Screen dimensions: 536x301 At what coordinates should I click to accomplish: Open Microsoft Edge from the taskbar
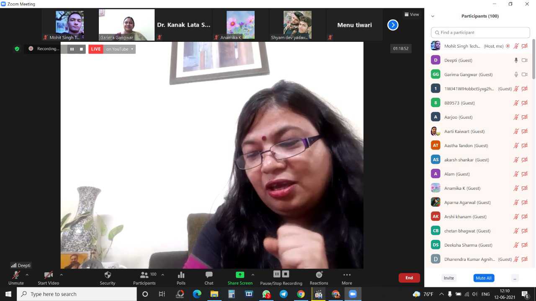197,294
